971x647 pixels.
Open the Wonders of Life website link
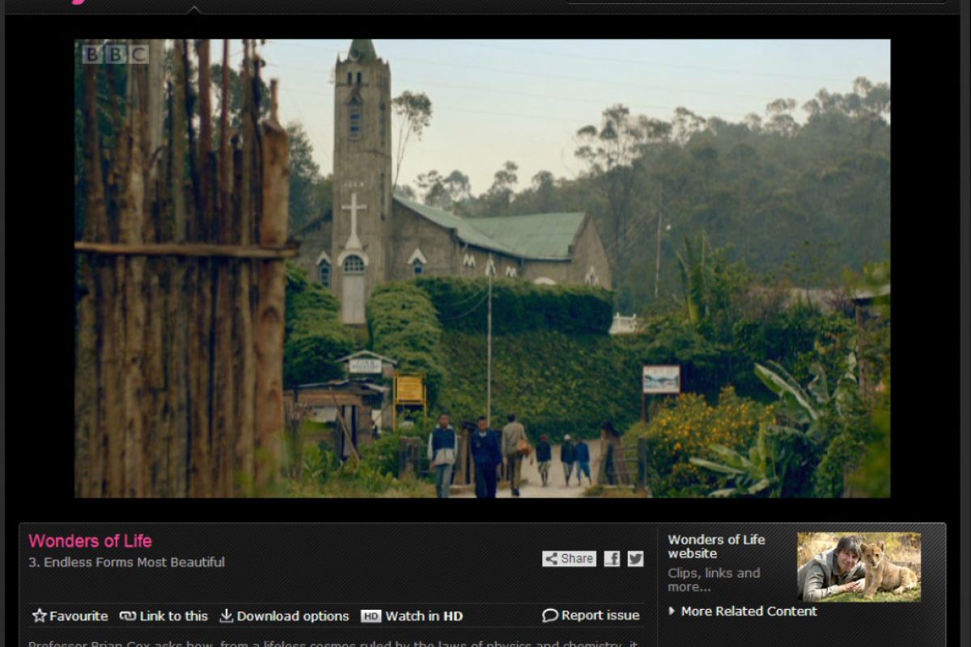tap(716, 547)
